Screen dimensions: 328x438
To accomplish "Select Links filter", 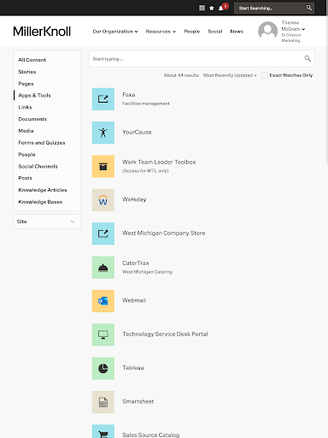I will (x=25, y=107).
